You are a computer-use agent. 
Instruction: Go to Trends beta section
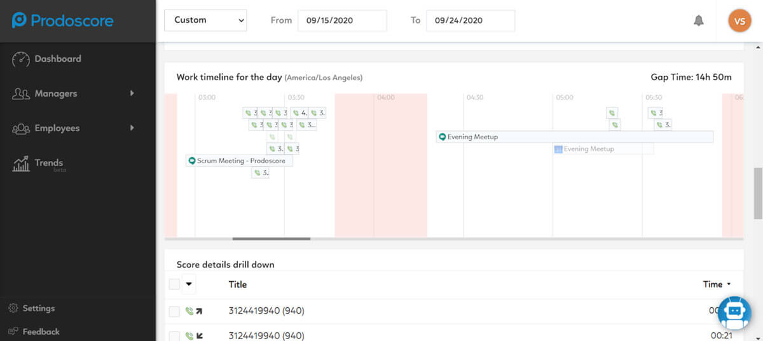(x=49, y=164)
